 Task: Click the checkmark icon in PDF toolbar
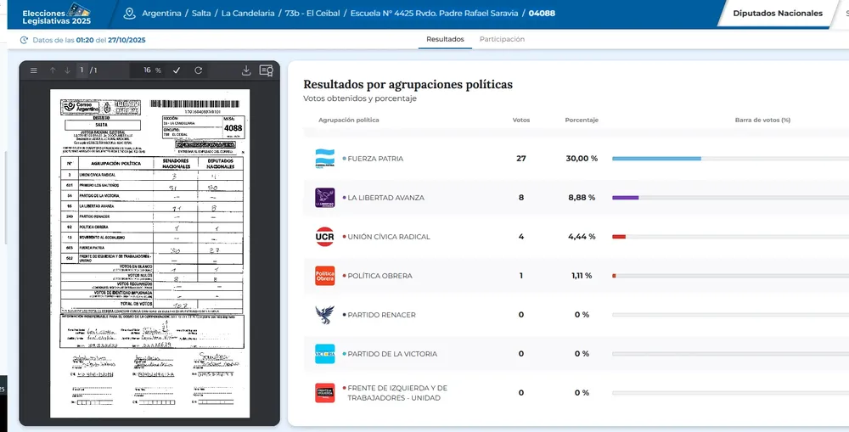(x=177, y=70)
